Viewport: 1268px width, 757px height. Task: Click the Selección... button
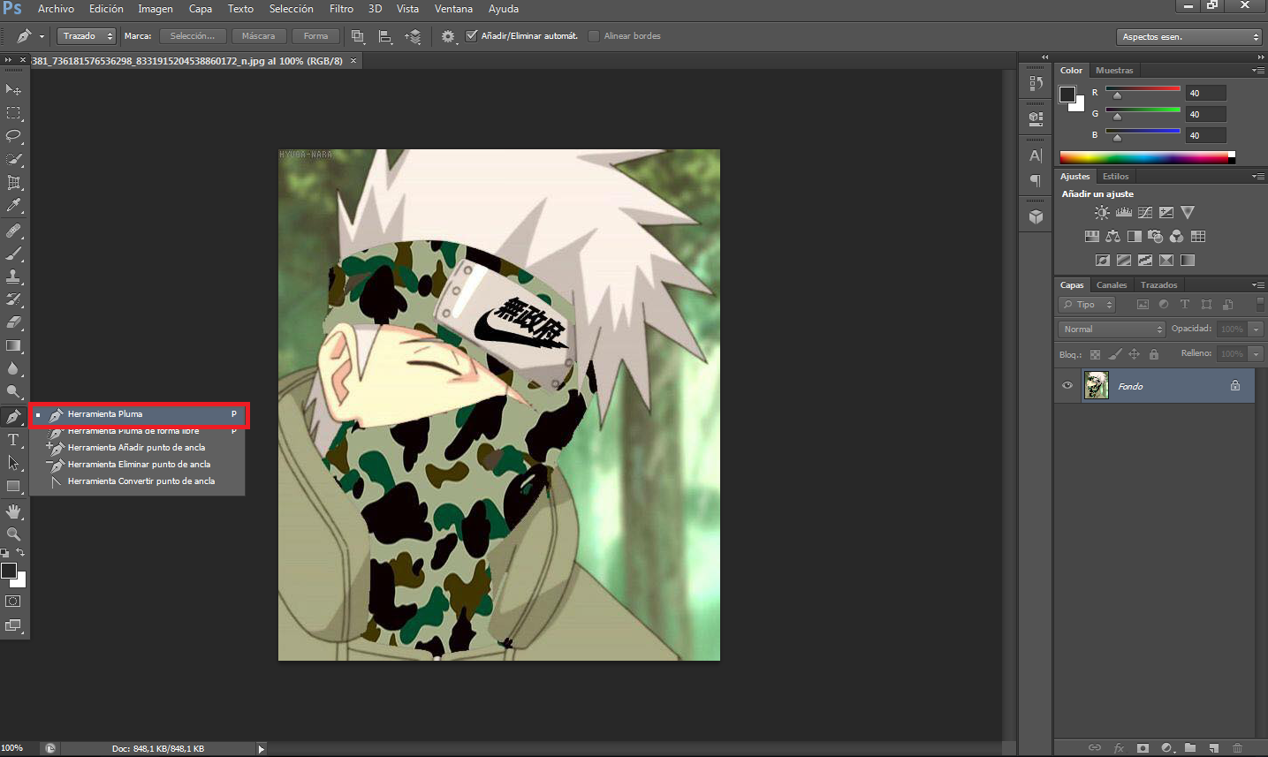tap(193, 36)
